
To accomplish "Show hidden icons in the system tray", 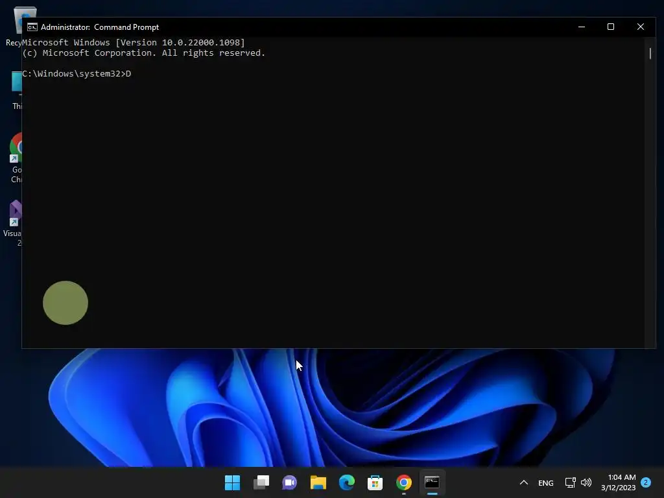I will pyautogui.click(x=524, y=482).
